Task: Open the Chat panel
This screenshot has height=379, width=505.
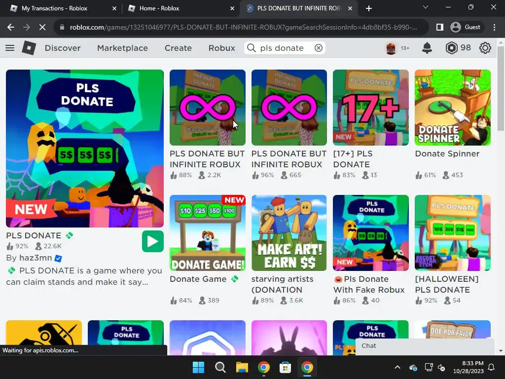Action: [425, 346]
